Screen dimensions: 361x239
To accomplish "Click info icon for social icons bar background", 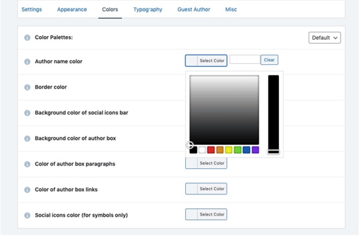I will point(27,113).
